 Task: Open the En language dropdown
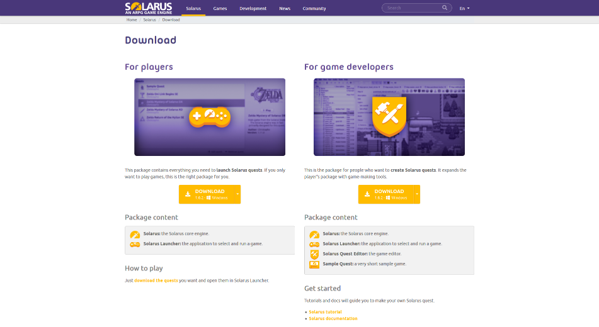464,8
